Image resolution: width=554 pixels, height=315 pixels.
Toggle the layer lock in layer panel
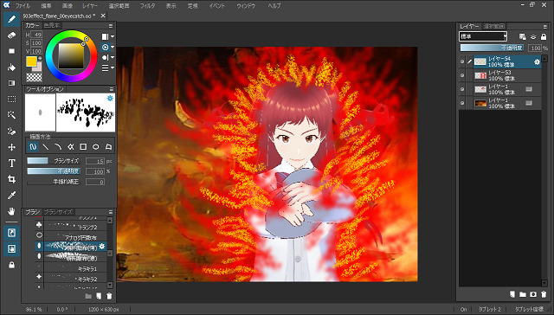[544, 36]
